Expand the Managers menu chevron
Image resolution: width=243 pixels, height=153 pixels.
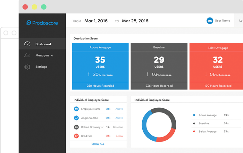click(x=52, y=56)
